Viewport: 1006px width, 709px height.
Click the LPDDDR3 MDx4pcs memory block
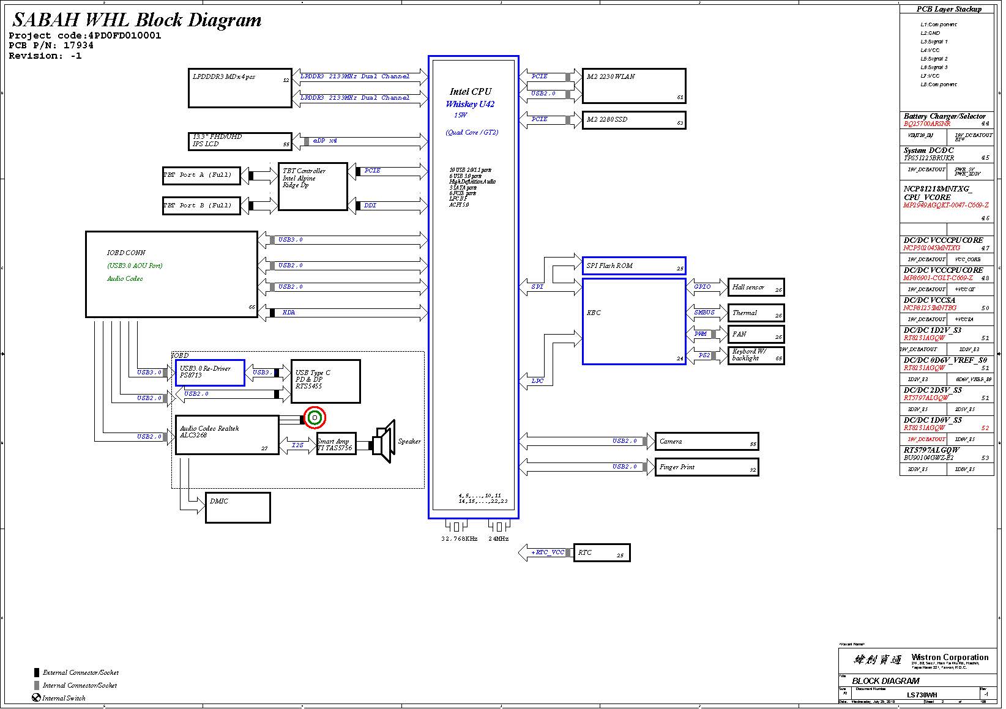[240, 88]
